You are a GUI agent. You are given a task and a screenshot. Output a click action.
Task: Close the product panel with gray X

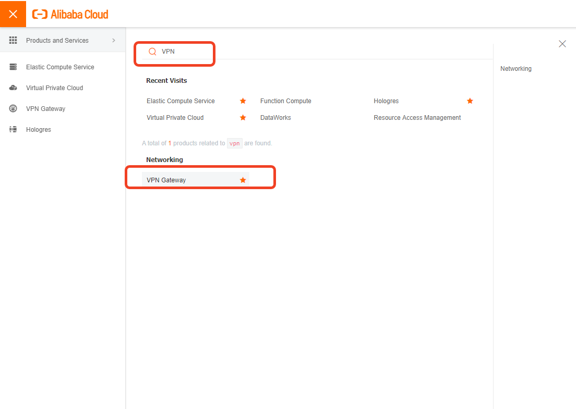pos(562,44)
